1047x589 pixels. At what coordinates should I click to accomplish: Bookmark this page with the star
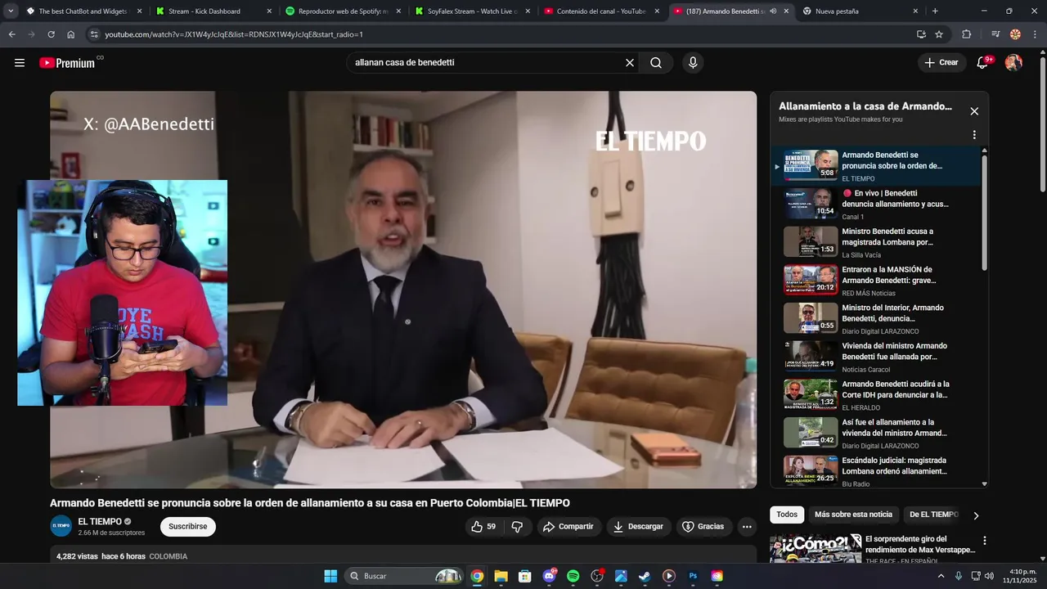[x=939, y=34]
